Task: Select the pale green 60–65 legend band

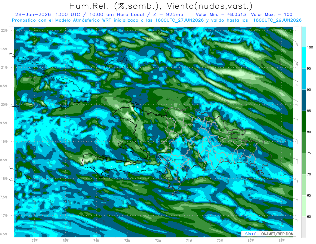Action: pyautogui.click(x=304, y=206)
